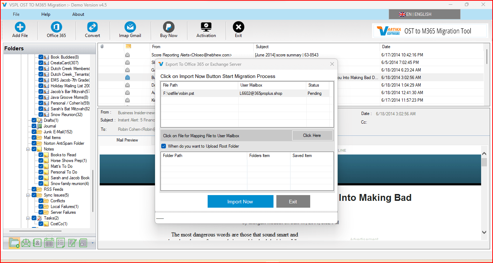Open the File menu

click(x=16, y=14)
